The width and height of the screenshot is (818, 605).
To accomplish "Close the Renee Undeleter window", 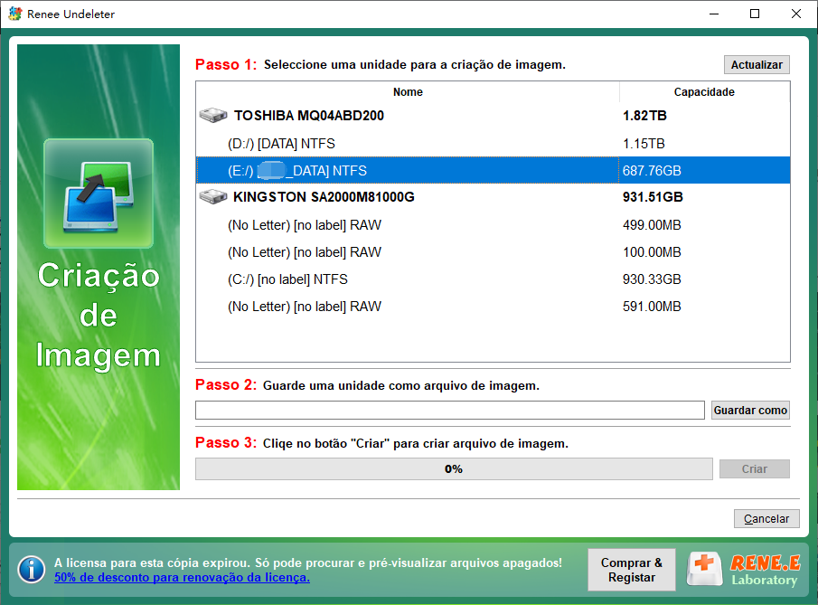I will [796, 14].
